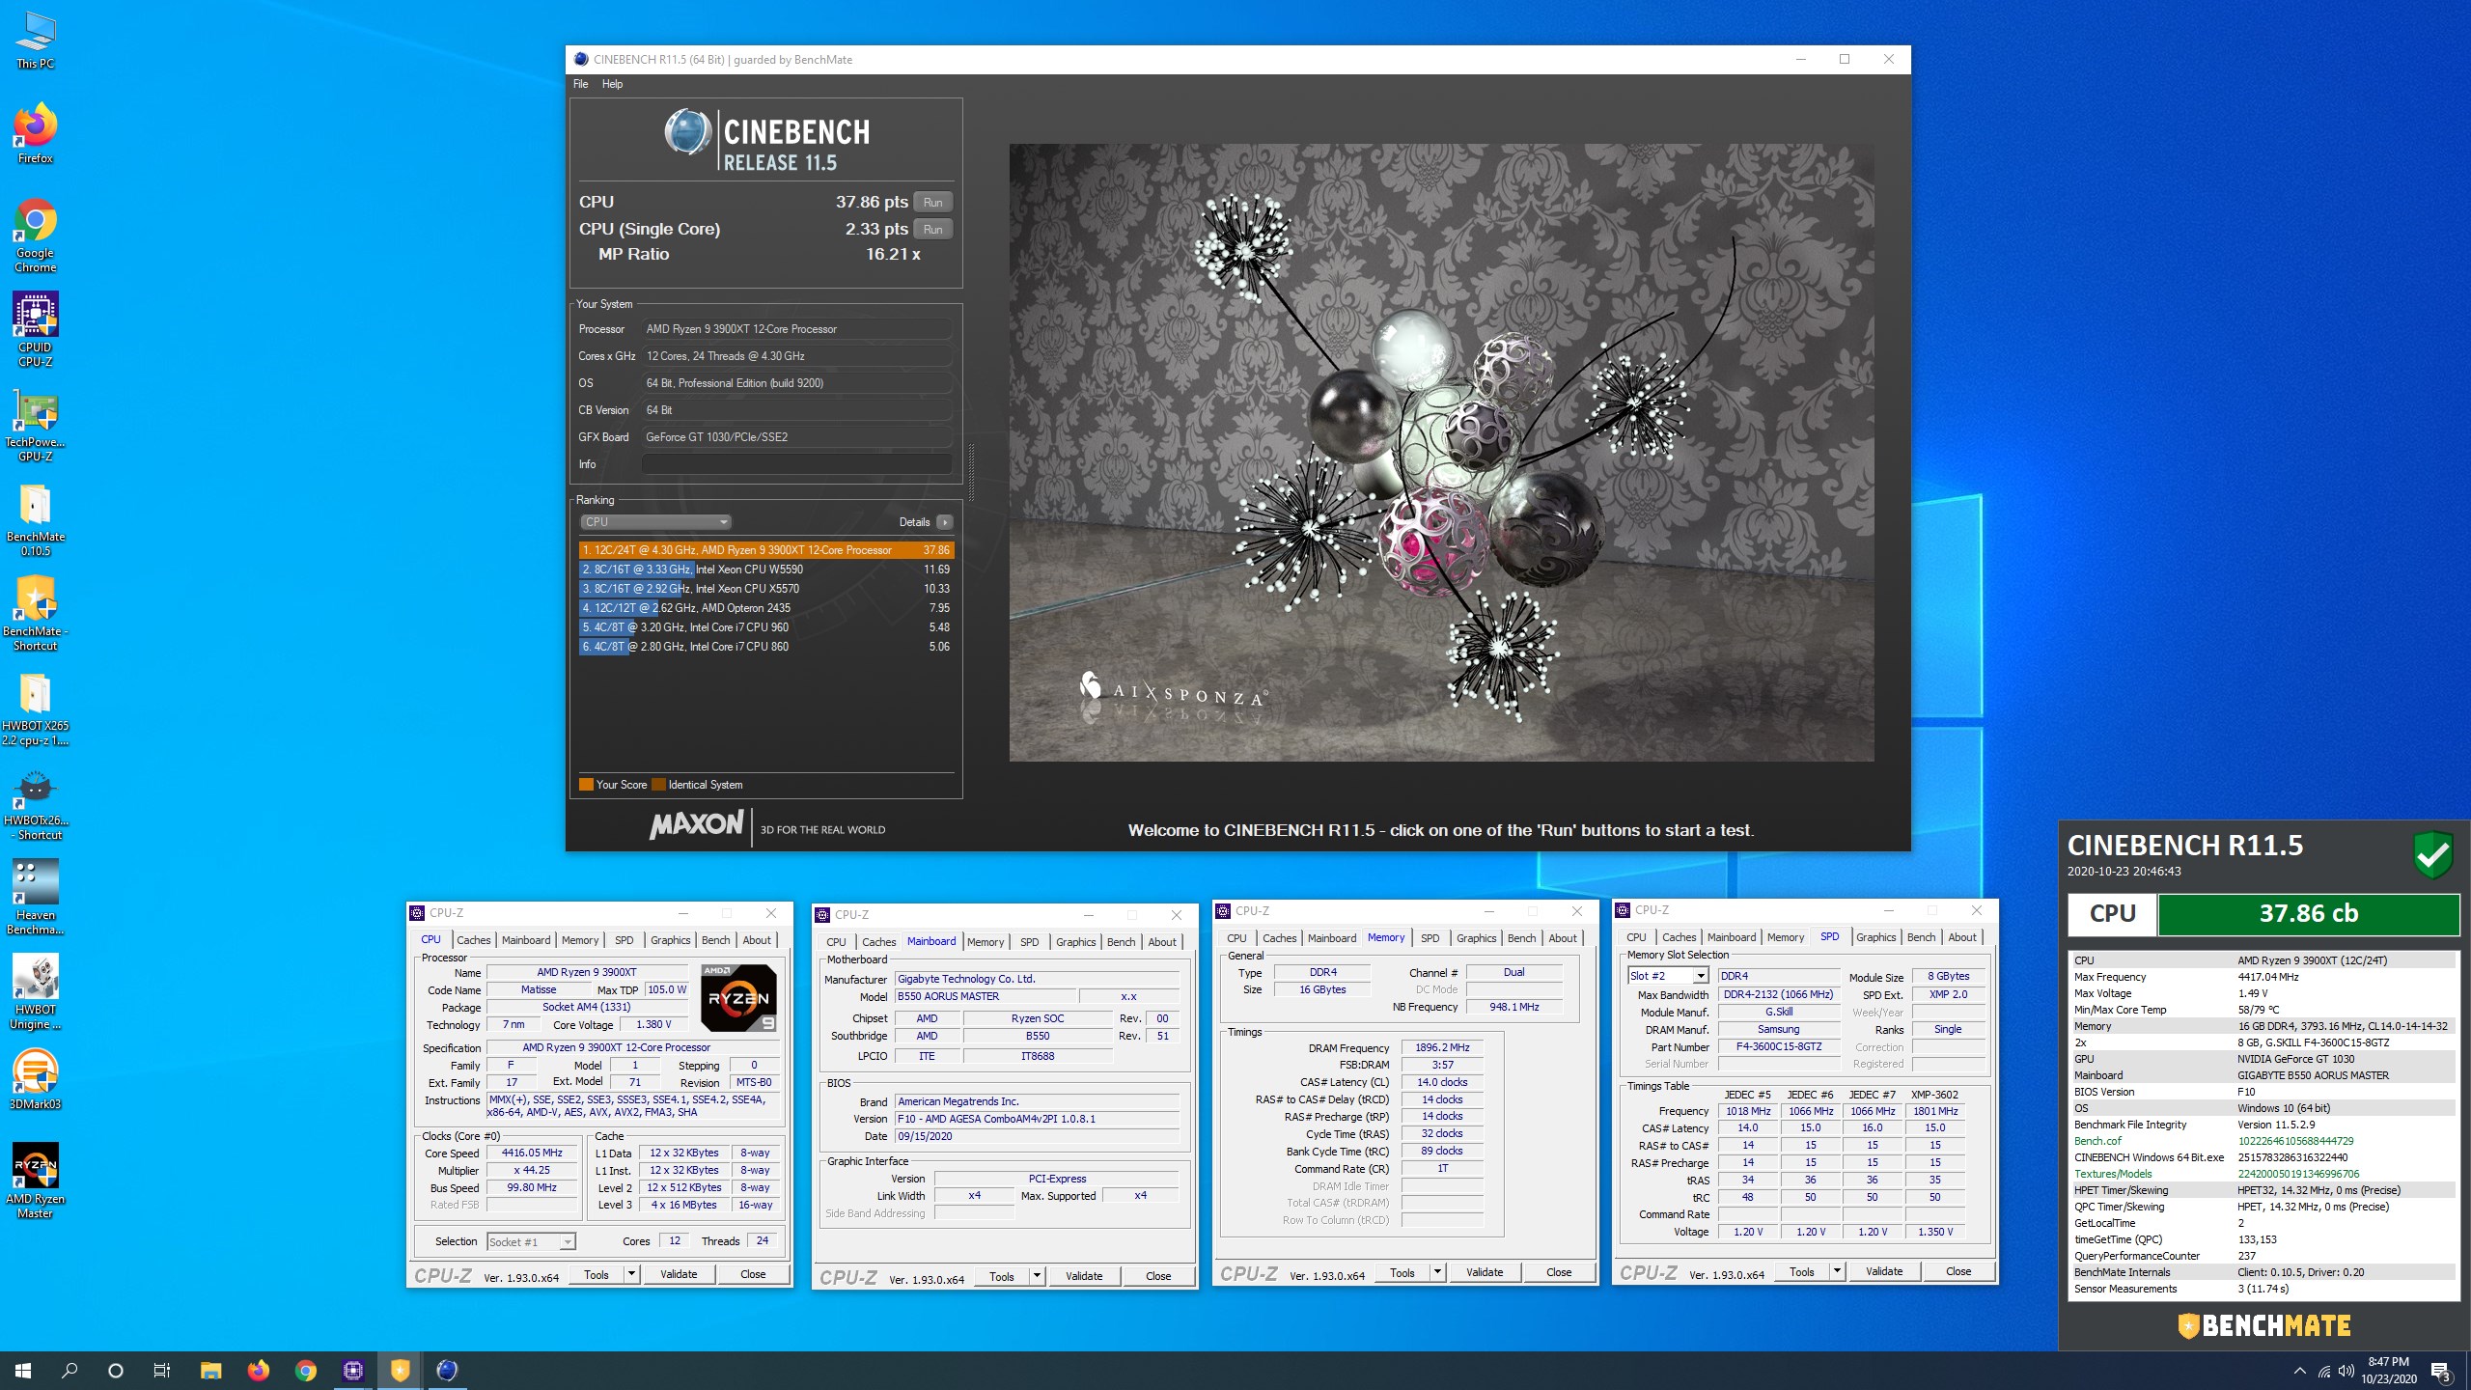
Task: Click the Cinebench rendered scene image
Action: pyautogui.click(x=1441, y=453)
